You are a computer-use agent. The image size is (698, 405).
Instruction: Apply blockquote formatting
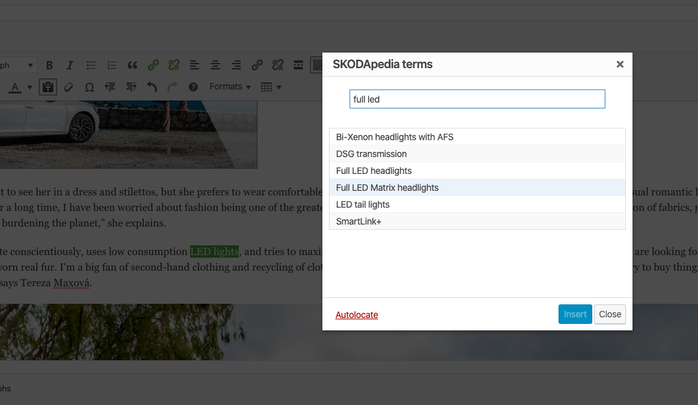(x=132, y=66)
